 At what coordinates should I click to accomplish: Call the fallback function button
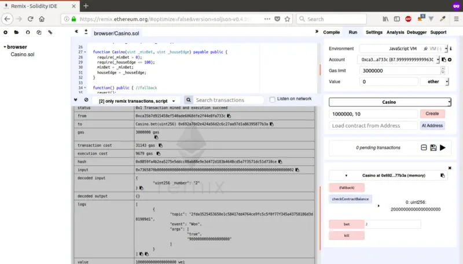347,187
